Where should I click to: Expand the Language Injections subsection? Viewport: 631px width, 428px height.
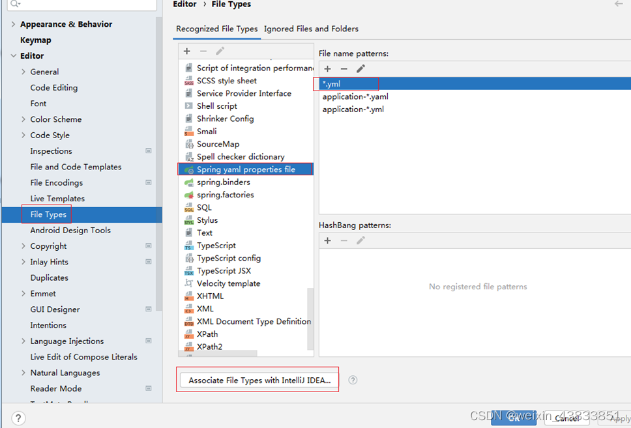[23, 341]
